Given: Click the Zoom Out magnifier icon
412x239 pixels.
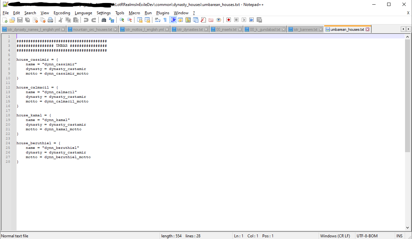Looking at the screenshot, I should point(129,20).
